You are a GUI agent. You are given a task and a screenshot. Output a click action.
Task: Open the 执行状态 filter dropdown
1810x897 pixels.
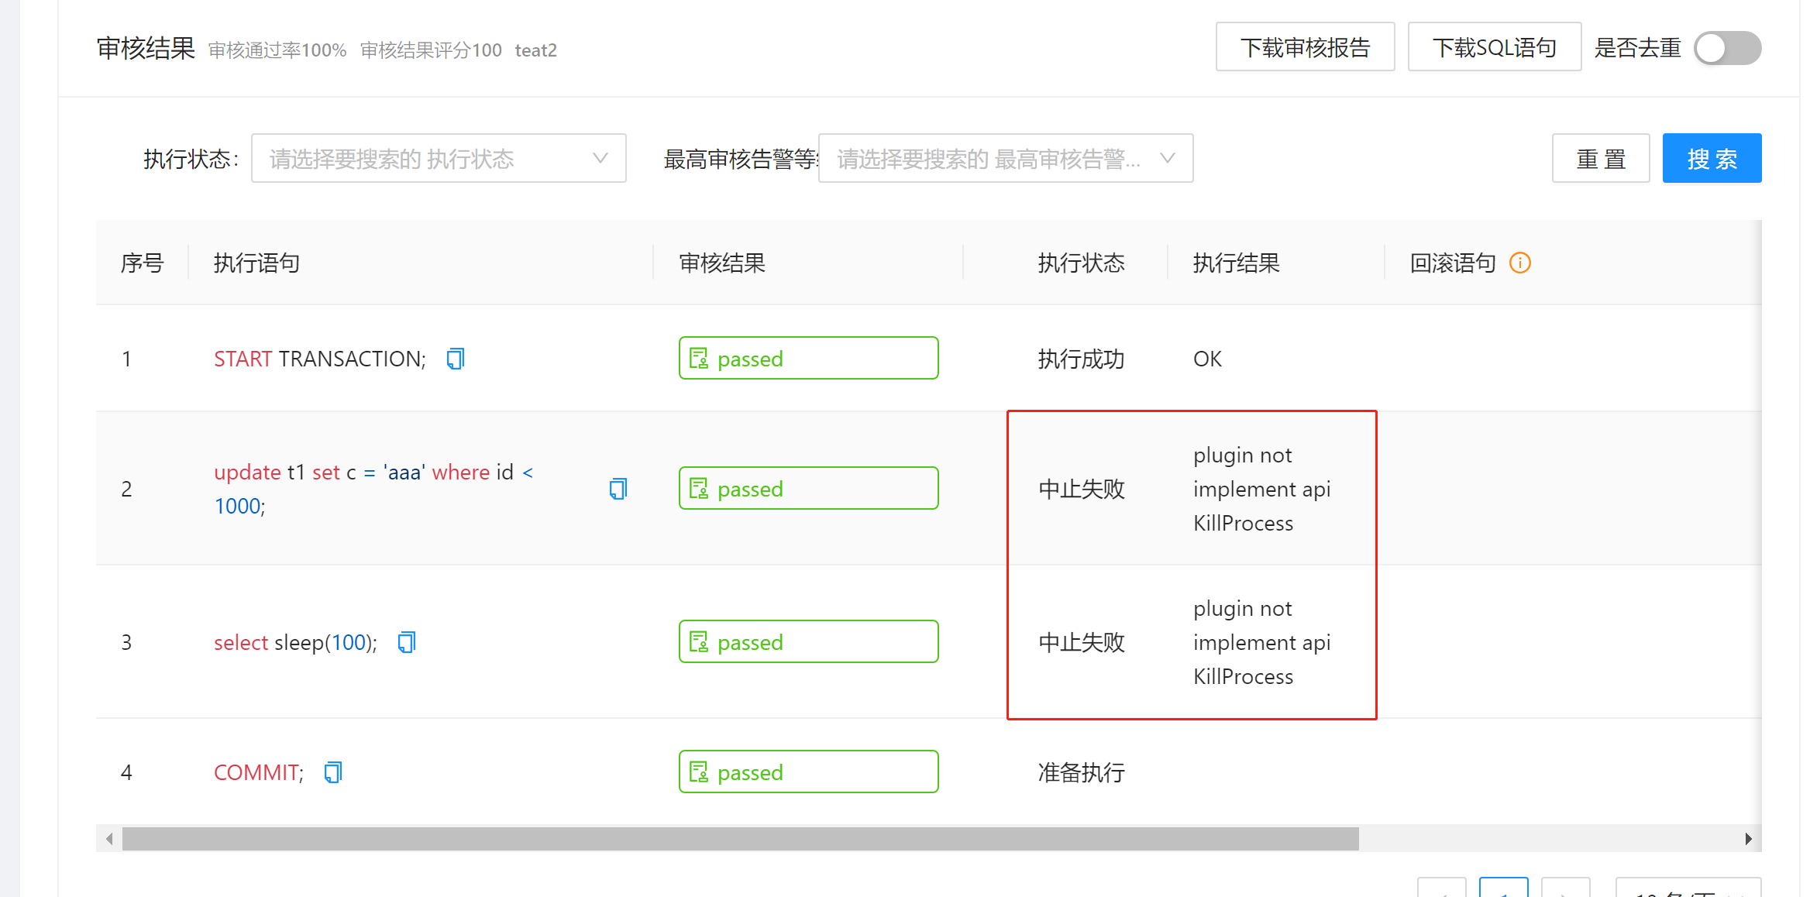click(439, 158)
